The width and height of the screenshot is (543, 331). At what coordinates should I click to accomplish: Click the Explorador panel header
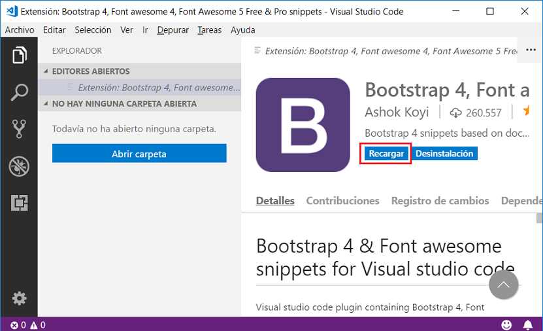[x=77, y=51]
